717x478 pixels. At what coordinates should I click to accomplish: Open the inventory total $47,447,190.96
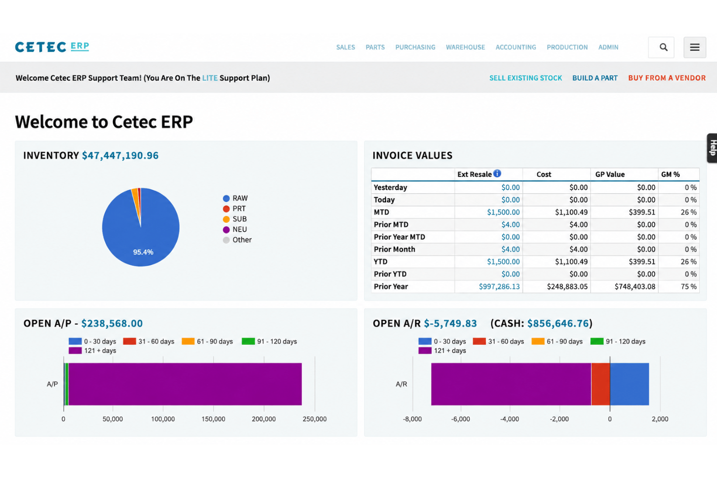coord(120,155)
